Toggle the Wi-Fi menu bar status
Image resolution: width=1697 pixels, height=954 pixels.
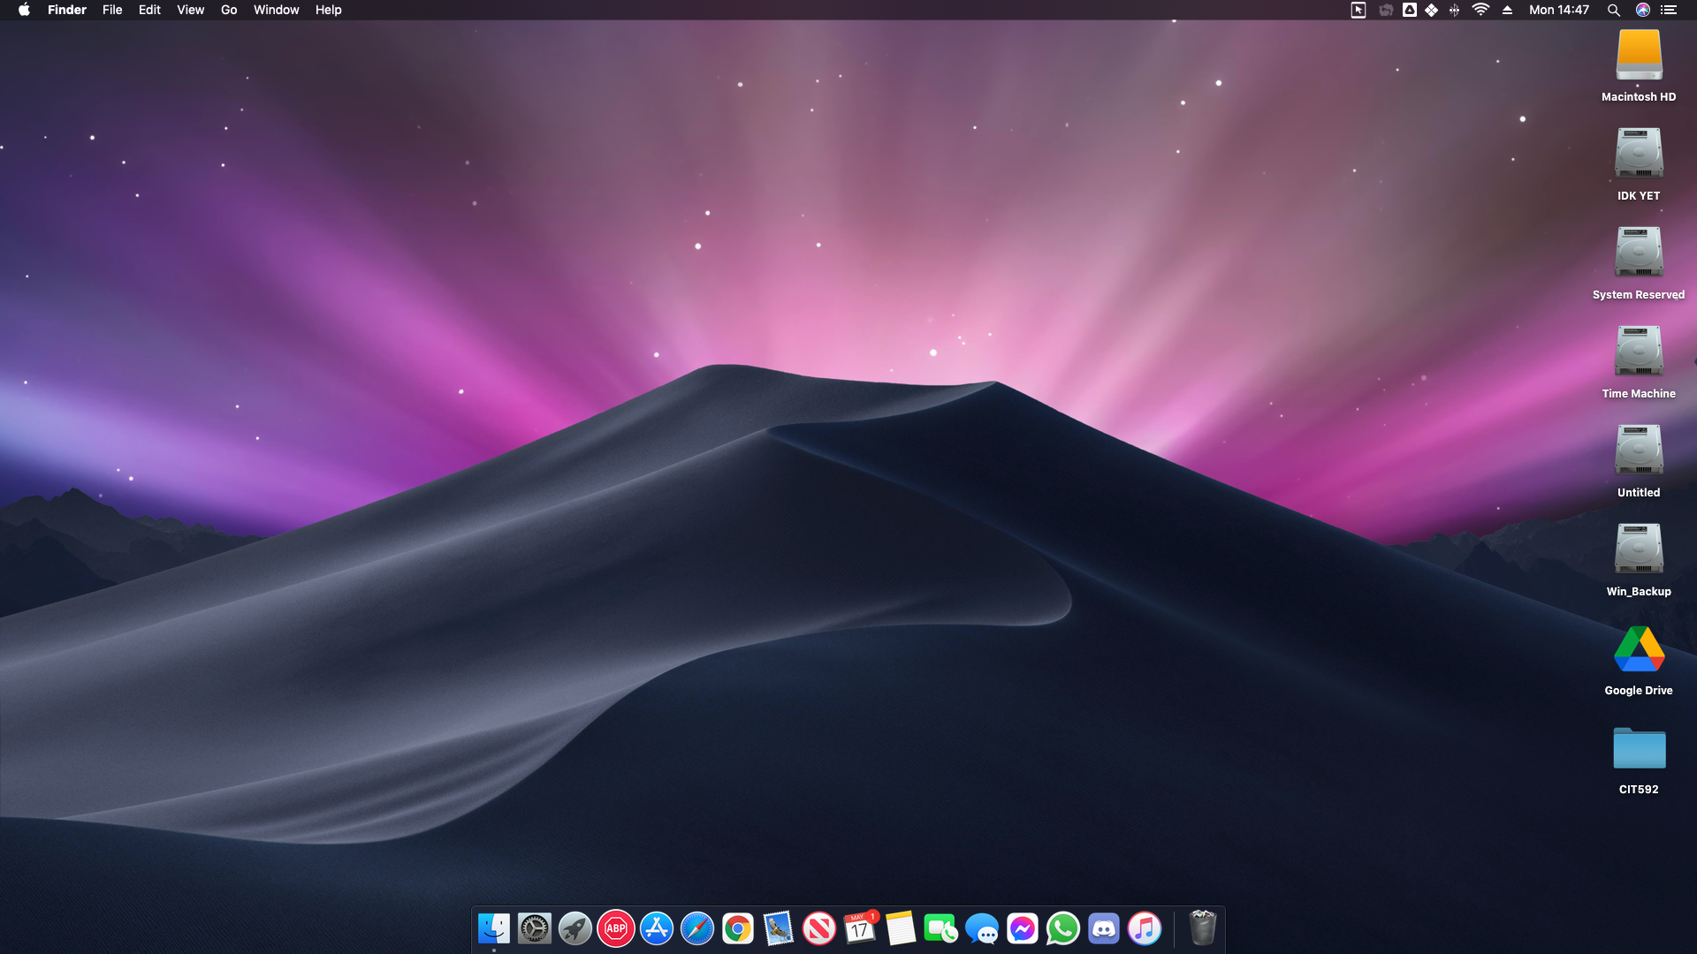tap(1480, 10)
